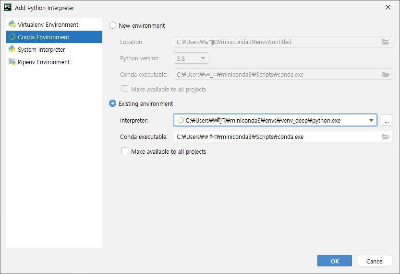Close the Add Python Interpreter dialog

pos(388,7)
